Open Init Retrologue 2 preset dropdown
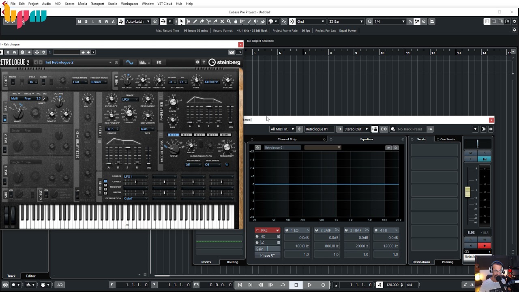Image resolution: width=519 pixels, height=292 pixels. click(x=78, y=62)
